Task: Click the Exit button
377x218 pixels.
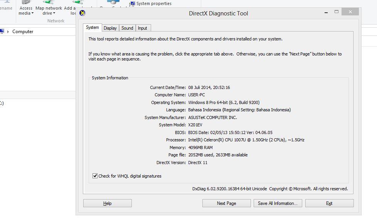Action: coord(330,203)
